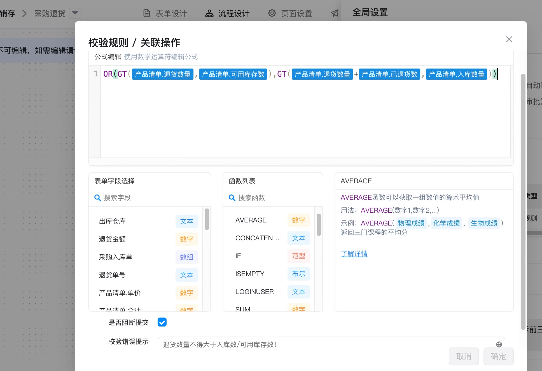Click the field list scrollbar thumb

pyautogui.click(x=207, y=219)
